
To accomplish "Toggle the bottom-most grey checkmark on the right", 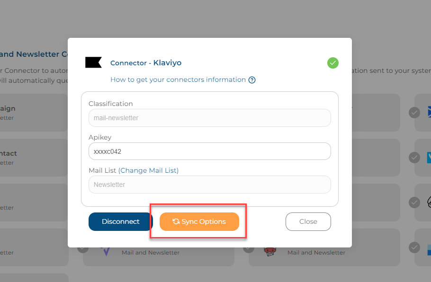I will point(414,247).
